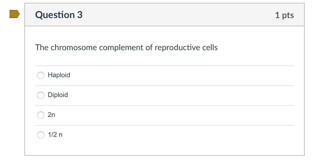Viewport: 325px width, 163px height.
Task: Select the 1/2 n radio button
Action: click(x=40, y=135)
